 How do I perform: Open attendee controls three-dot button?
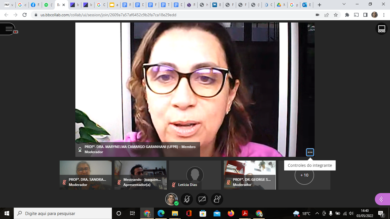coord(310,152)
